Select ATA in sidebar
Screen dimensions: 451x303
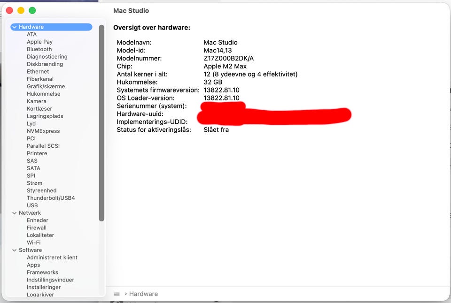tap(31, 34)
